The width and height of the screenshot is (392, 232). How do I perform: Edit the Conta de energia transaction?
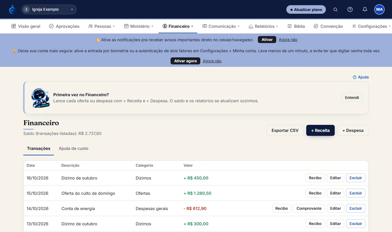[x=335, y=208]
